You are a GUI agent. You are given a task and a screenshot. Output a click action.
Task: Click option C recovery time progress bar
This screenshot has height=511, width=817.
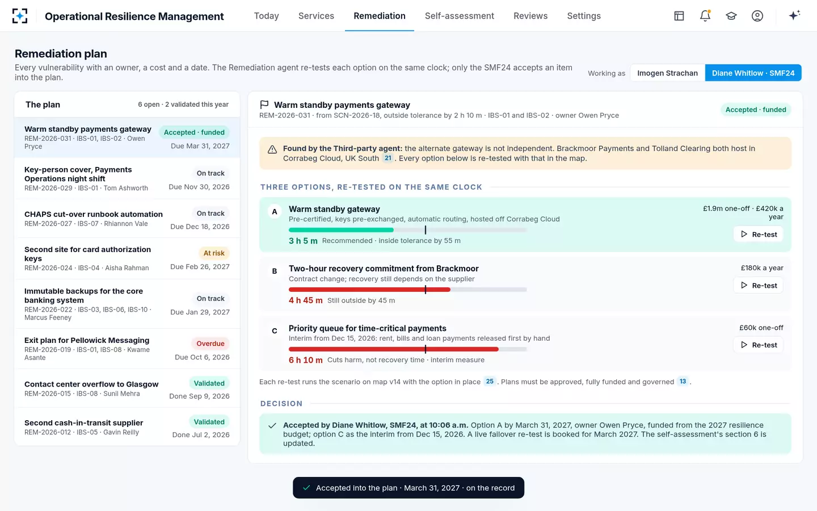[x=408, y=349]
